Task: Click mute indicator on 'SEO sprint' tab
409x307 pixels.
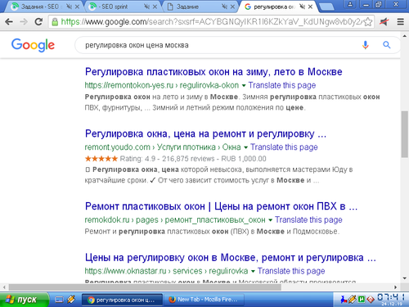Action: point(147,7)
